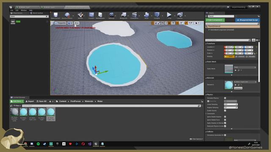
Task: Open the camera speed setting in the viewport
Action: 197,23
